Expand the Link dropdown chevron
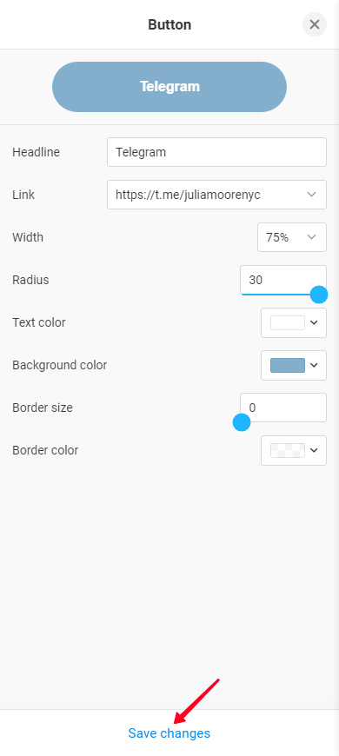This screenshot has width=339, height=756. [311, 195]
